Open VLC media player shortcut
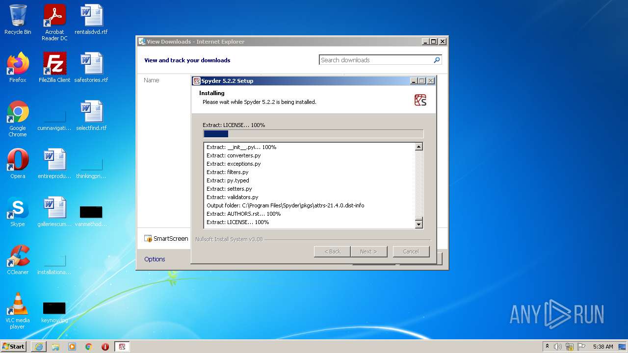 pyautogui.click(x=18, y=311)
